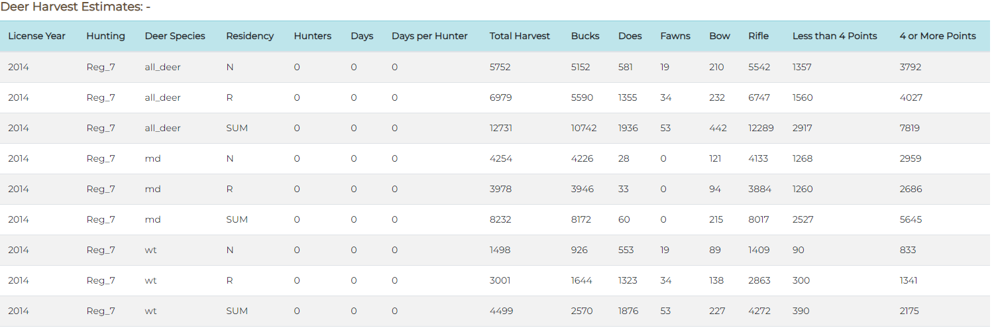
Task: Select the Deer Species column header
Action: [x=175, y=36]
